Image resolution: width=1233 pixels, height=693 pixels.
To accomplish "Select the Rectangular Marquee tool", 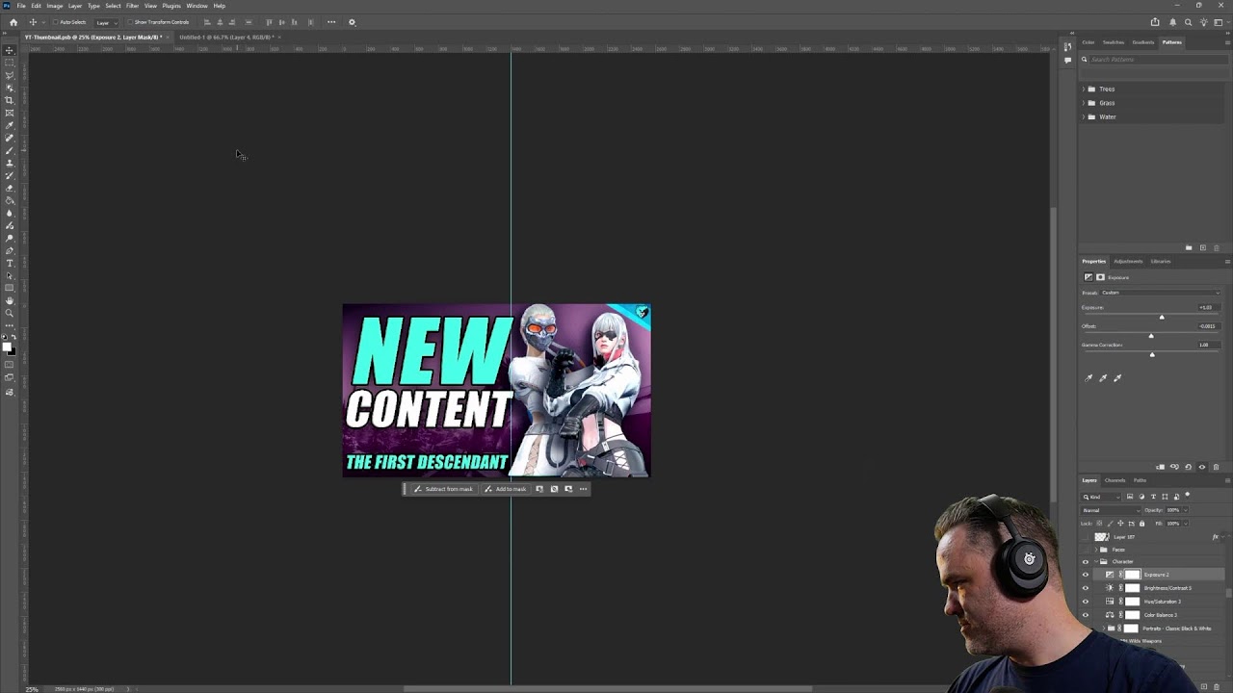I will point(10,63).
